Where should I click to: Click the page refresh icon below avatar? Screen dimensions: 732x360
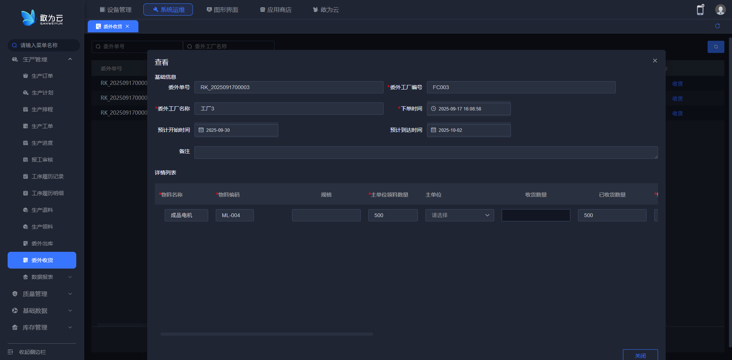click(x=717, y=26)
